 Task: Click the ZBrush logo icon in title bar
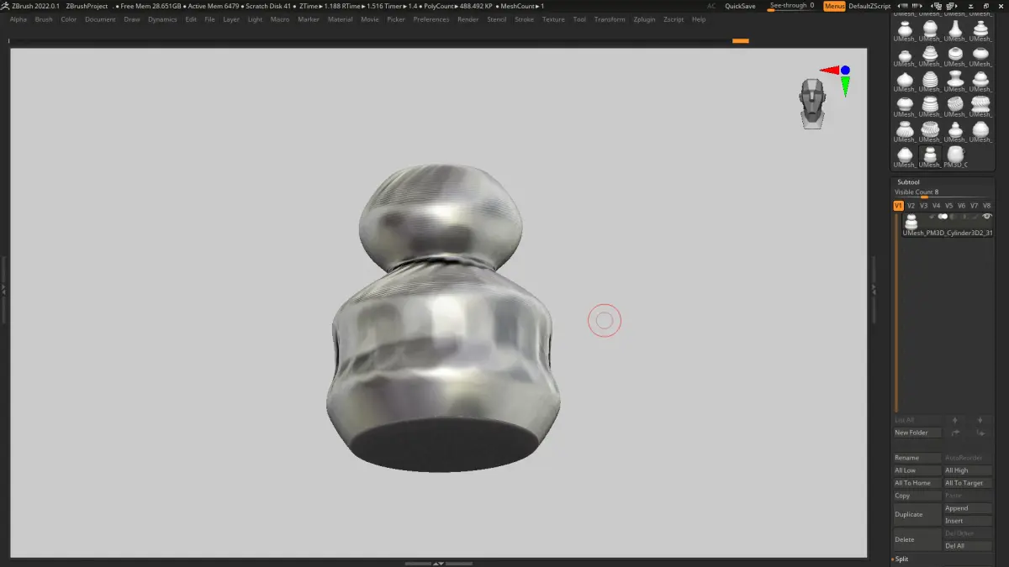[x=5, y=6]
